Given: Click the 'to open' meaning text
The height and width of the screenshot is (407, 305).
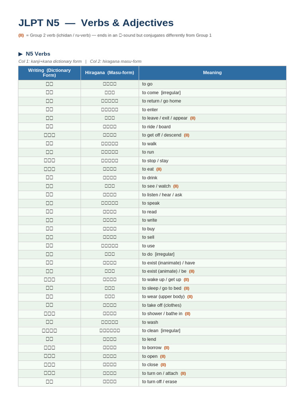Looking at the screenshot, I should point(150,357).
